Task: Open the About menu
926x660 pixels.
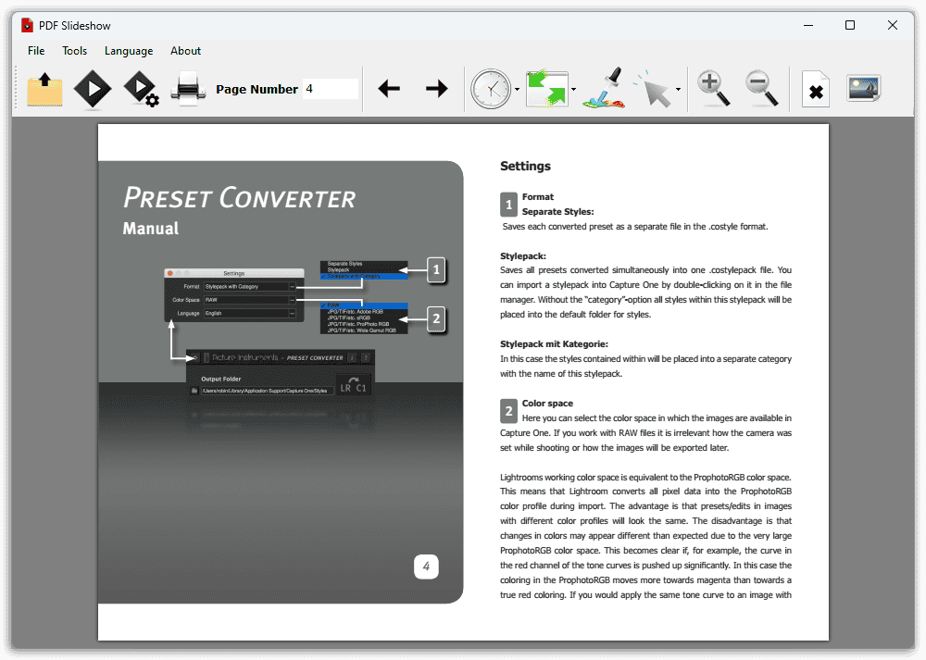Action: point(185,51)
